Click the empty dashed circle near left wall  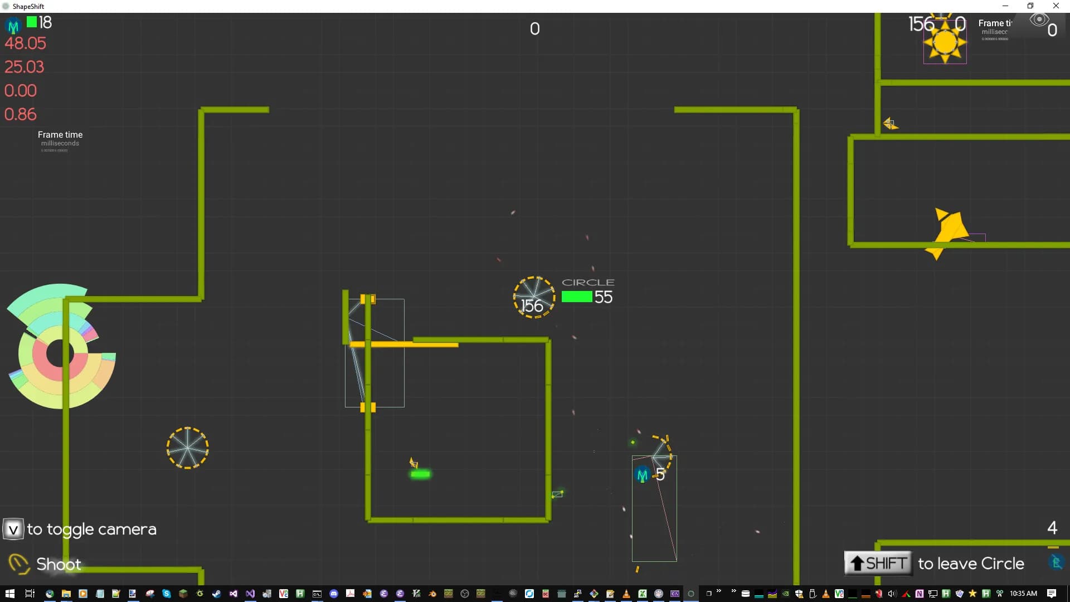pos(187,448)
